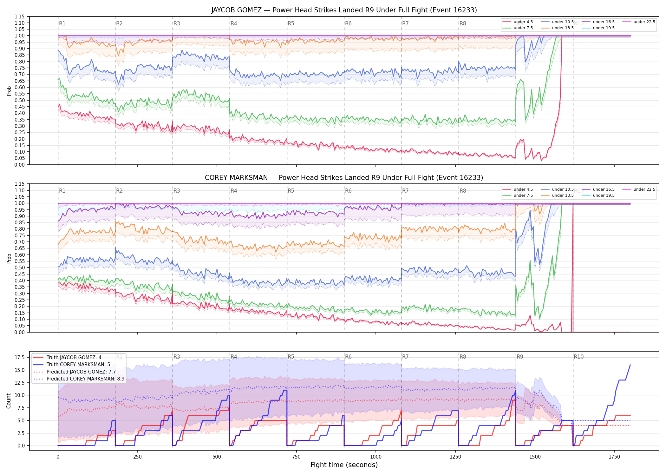Click the R9 label in the Count chart
666x476 pixels.
coord(520,357)
